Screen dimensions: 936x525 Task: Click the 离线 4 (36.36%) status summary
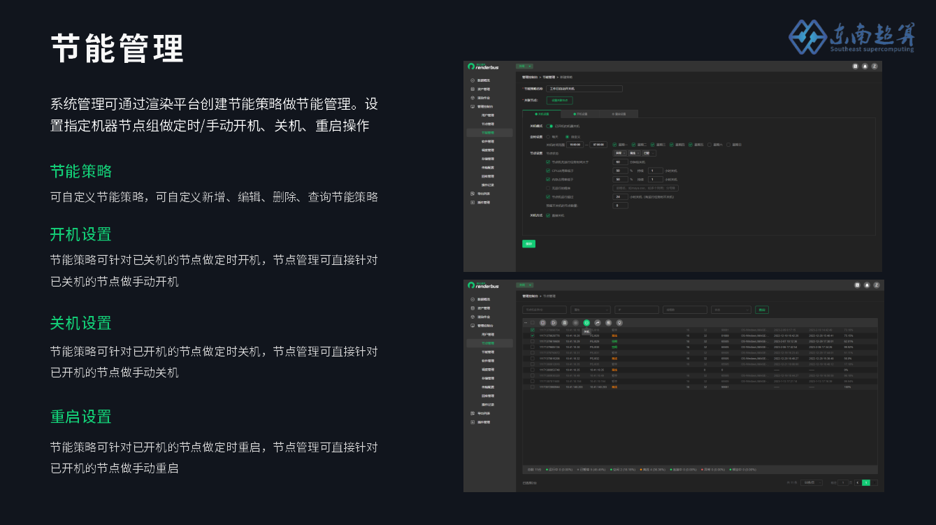653,469
